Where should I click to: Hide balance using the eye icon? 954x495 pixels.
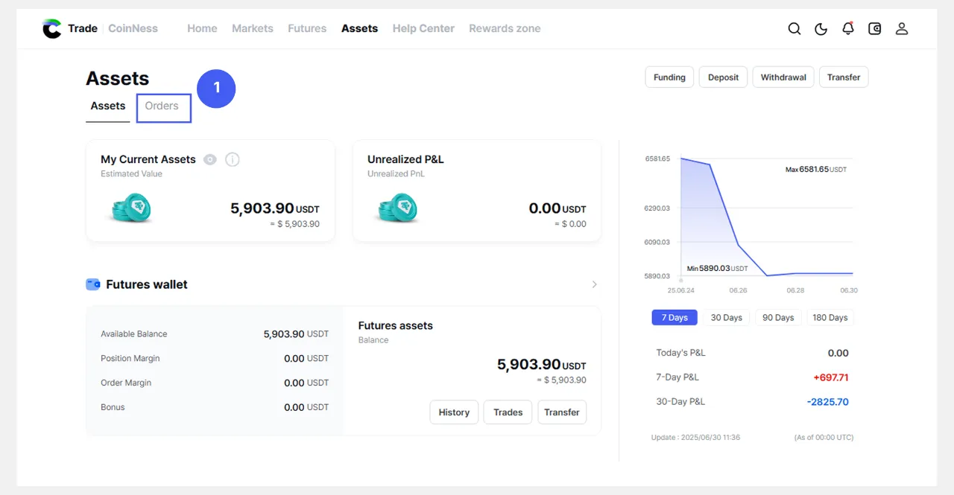[210, 159]
